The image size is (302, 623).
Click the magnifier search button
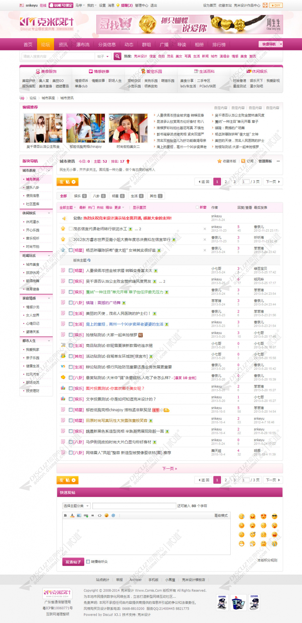(x=117, y=56)
